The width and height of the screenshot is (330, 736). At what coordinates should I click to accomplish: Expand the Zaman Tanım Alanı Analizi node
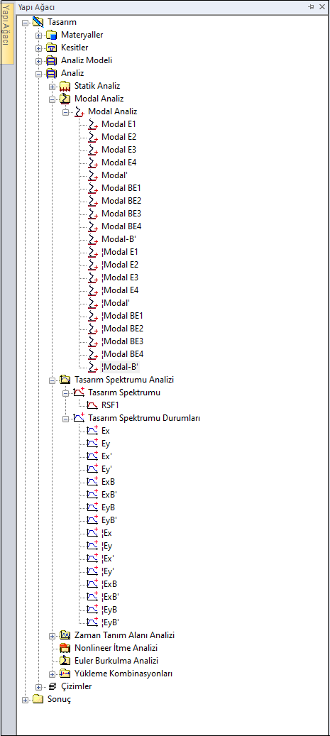click(x=52, y=635)
